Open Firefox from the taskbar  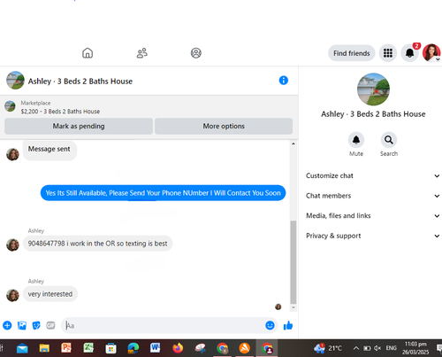tap(178, 348)
